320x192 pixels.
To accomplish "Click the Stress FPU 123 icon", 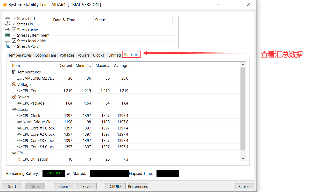I will tap(8, 24).
